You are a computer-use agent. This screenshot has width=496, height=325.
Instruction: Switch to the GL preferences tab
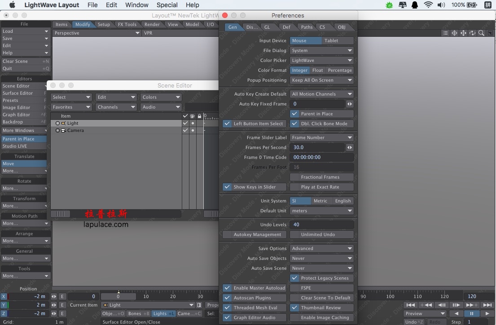point(267,27)
